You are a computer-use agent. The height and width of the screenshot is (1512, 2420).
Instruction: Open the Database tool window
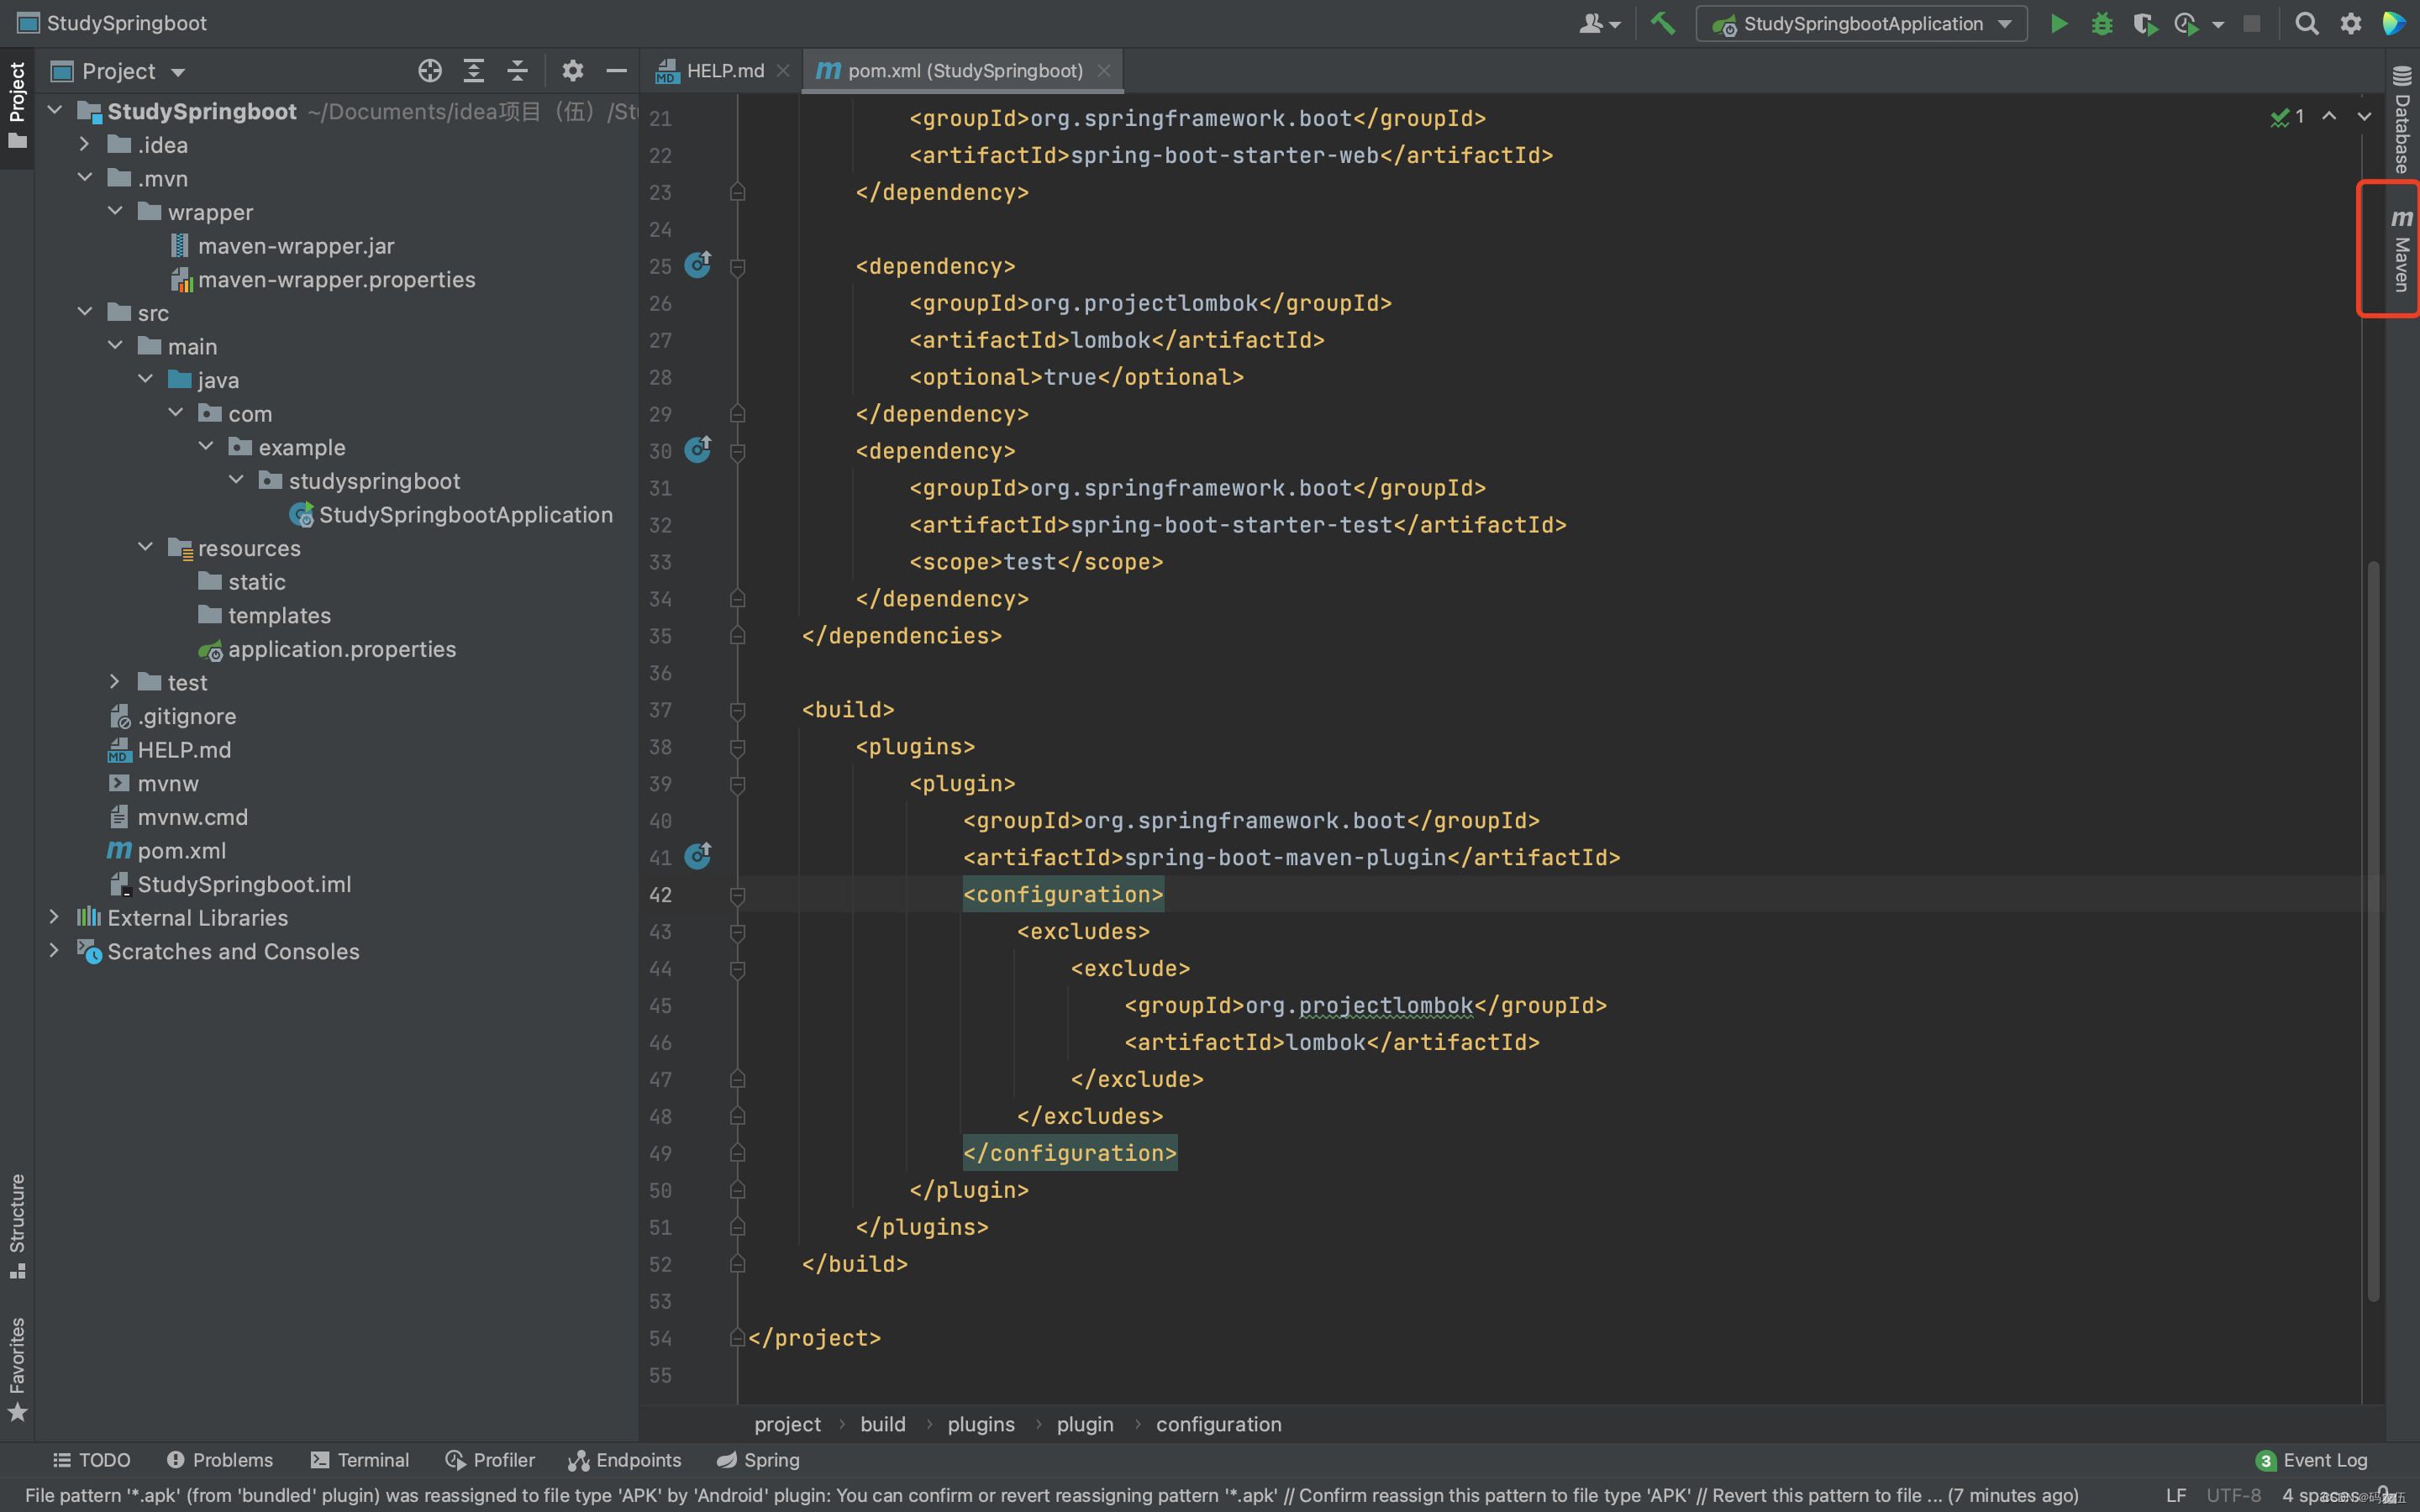[2401, 120]
